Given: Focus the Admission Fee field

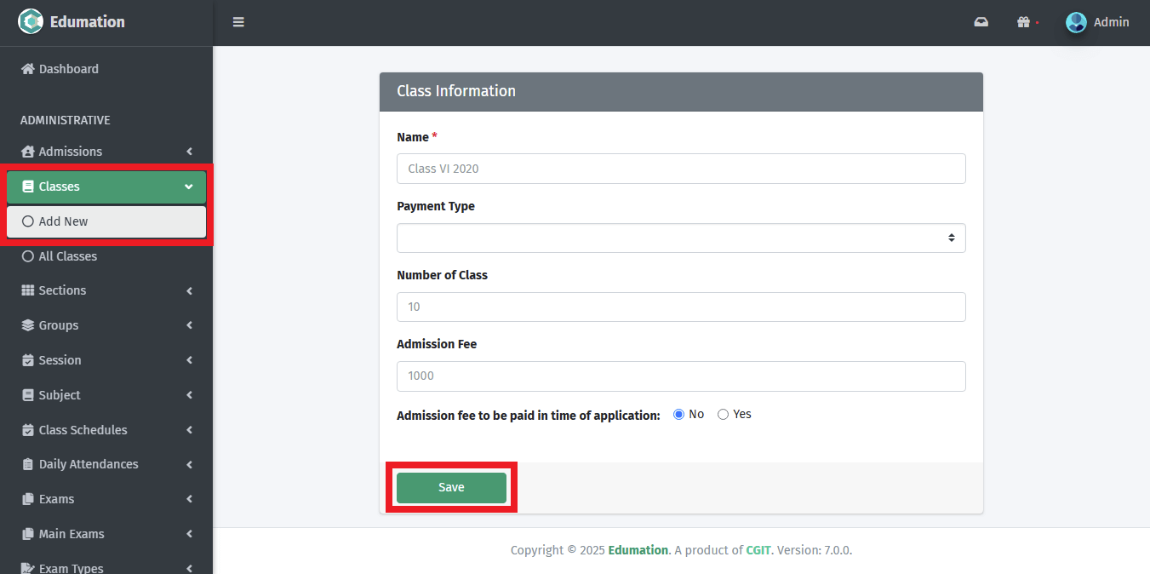Looking at the screenshot, I should 681,376.
